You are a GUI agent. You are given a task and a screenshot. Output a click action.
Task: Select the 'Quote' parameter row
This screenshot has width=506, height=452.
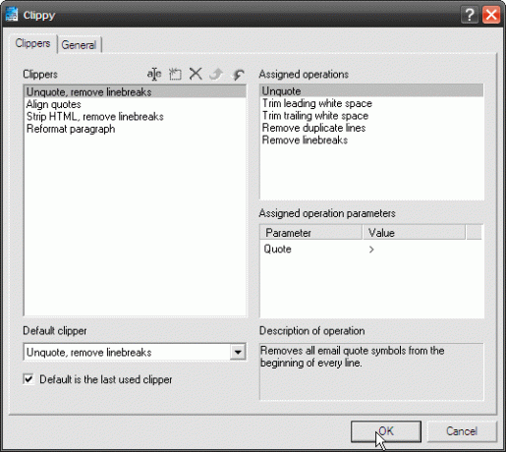(371, 250)
